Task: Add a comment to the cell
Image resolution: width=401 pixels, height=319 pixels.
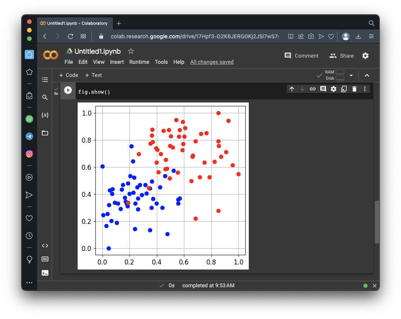Action: click(x=323, y=89)
